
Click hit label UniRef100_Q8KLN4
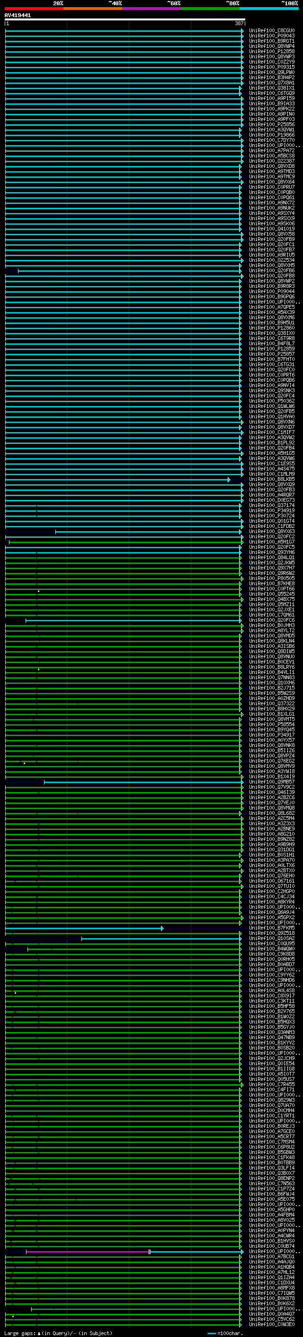[x=271, y=640]
